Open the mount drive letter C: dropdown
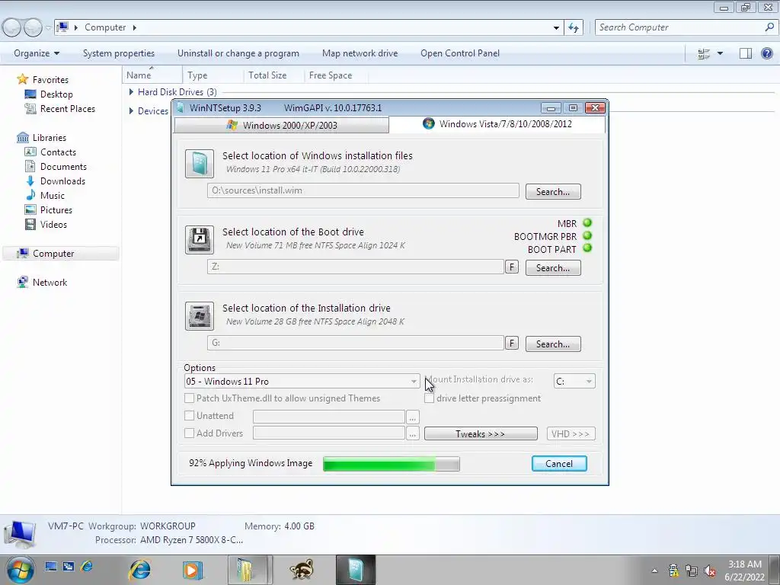Screen dimensions: 780x585 [x=574, y=381]
